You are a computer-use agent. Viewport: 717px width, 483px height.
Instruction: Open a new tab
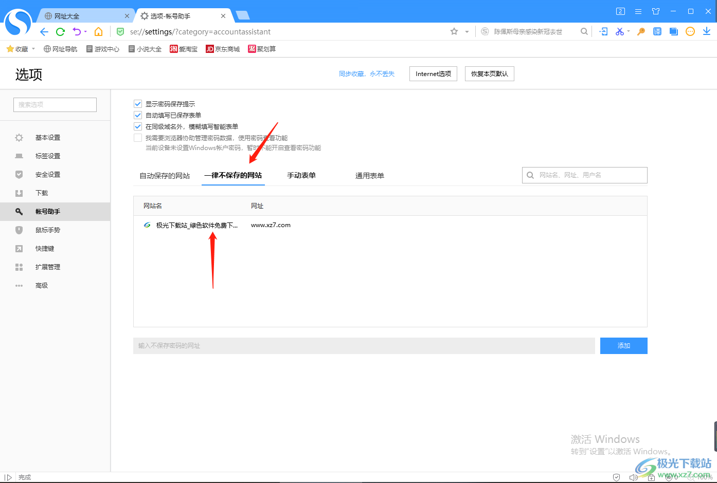tap(243, 15)
